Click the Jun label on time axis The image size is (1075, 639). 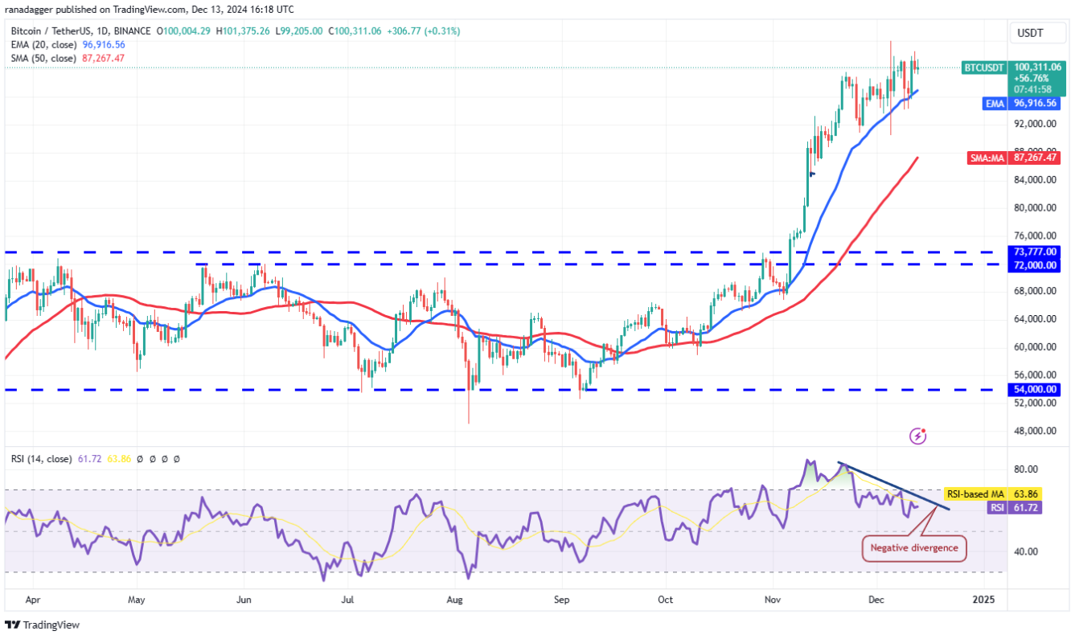[244, 600]
